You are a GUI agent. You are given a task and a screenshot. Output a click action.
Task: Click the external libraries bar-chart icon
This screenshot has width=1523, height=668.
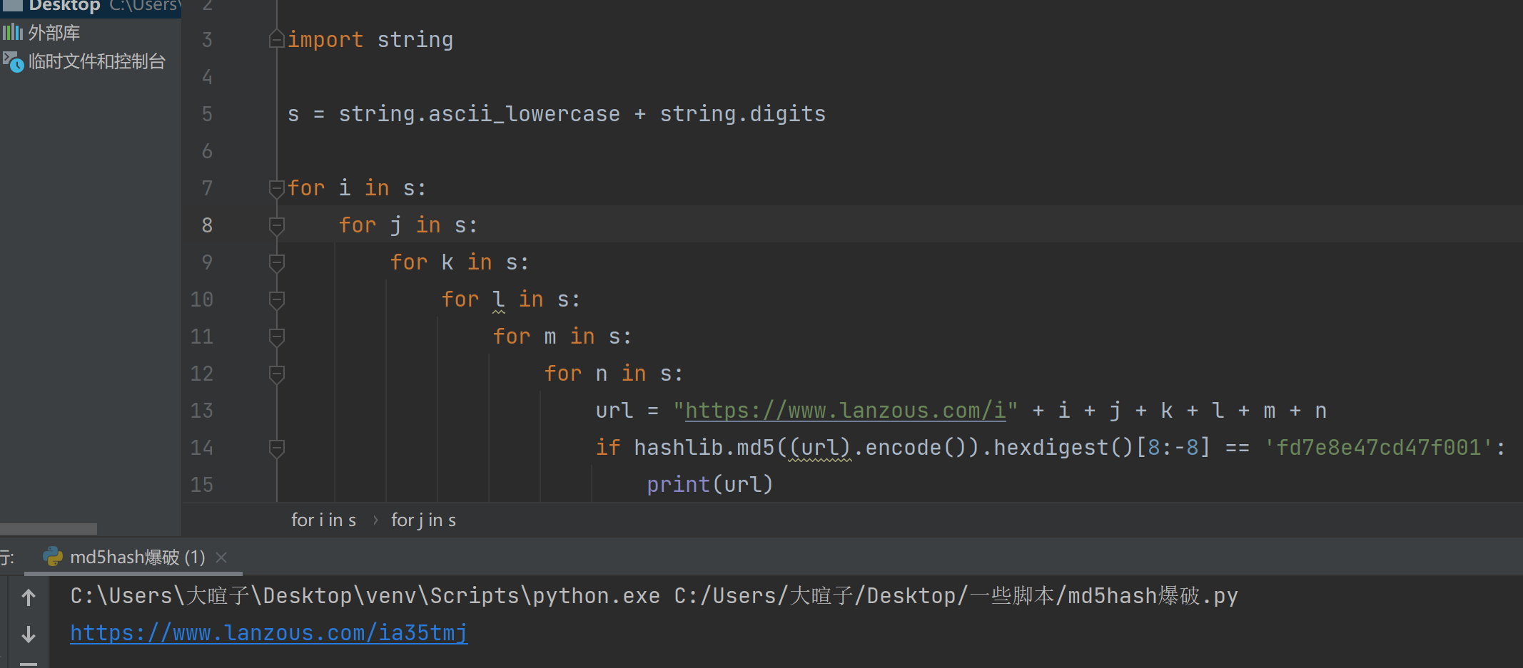(13, 32)
